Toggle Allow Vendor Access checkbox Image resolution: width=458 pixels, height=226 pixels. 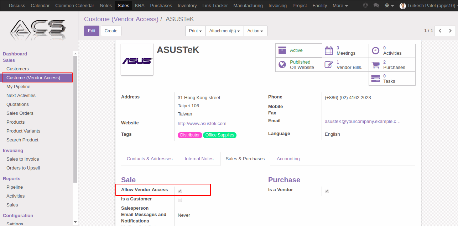pyautogui.click(x=180, y=191)
